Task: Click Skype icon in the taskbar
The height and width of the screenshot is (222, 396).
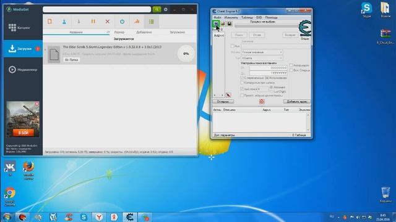Action: pos(84,217)
